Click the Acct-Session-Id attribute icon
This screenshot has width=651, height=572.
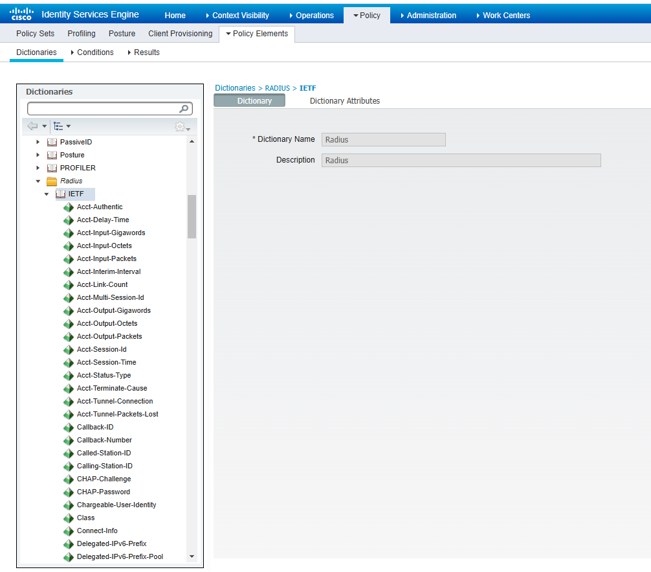[69, 349]
